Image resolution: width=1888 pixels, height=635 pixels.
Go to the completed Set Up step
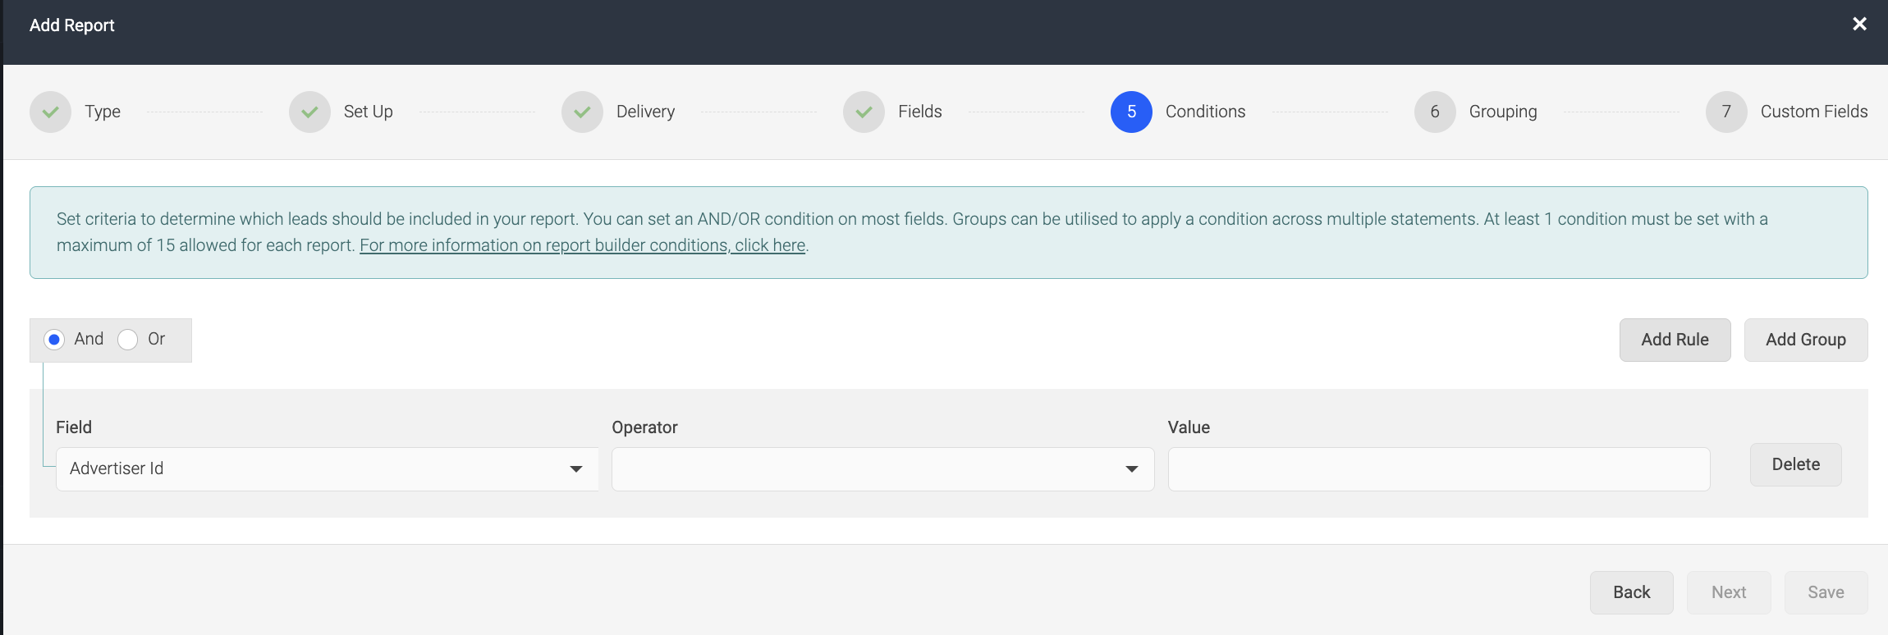pos(309,112)
